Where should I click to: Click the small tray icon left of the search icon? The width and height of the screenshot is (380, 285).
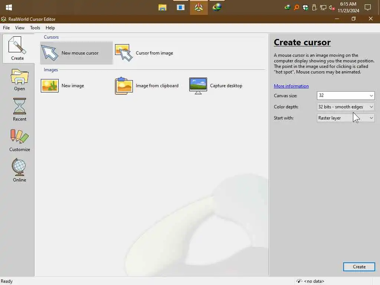coord(288,7)
